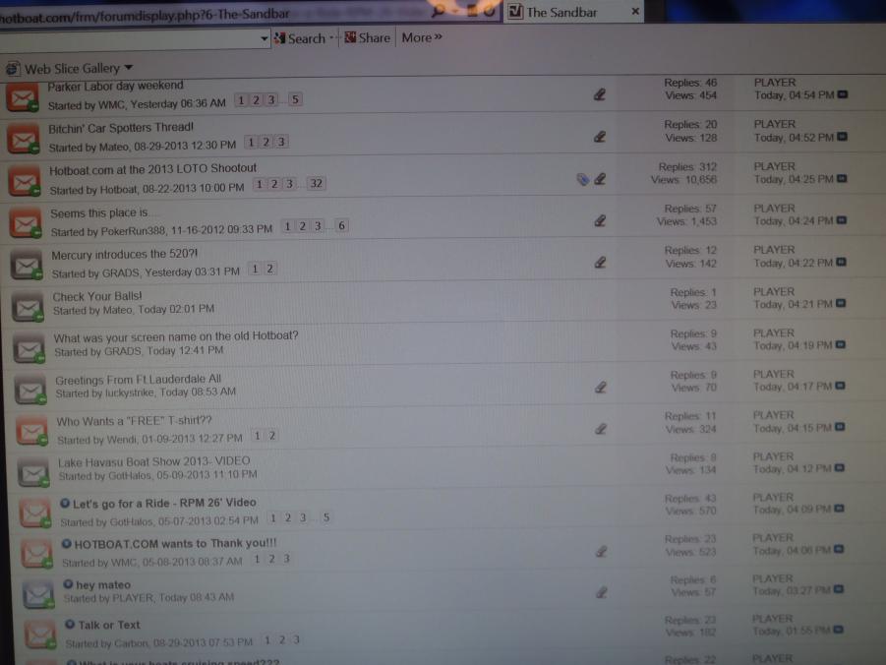The width and height of the screenshot is (886, 665).
Task: Click the Share toolbar button
Action: 366,38
